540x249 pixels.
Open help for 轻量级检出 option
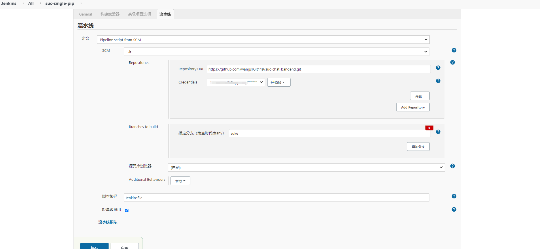click(454, 210)
